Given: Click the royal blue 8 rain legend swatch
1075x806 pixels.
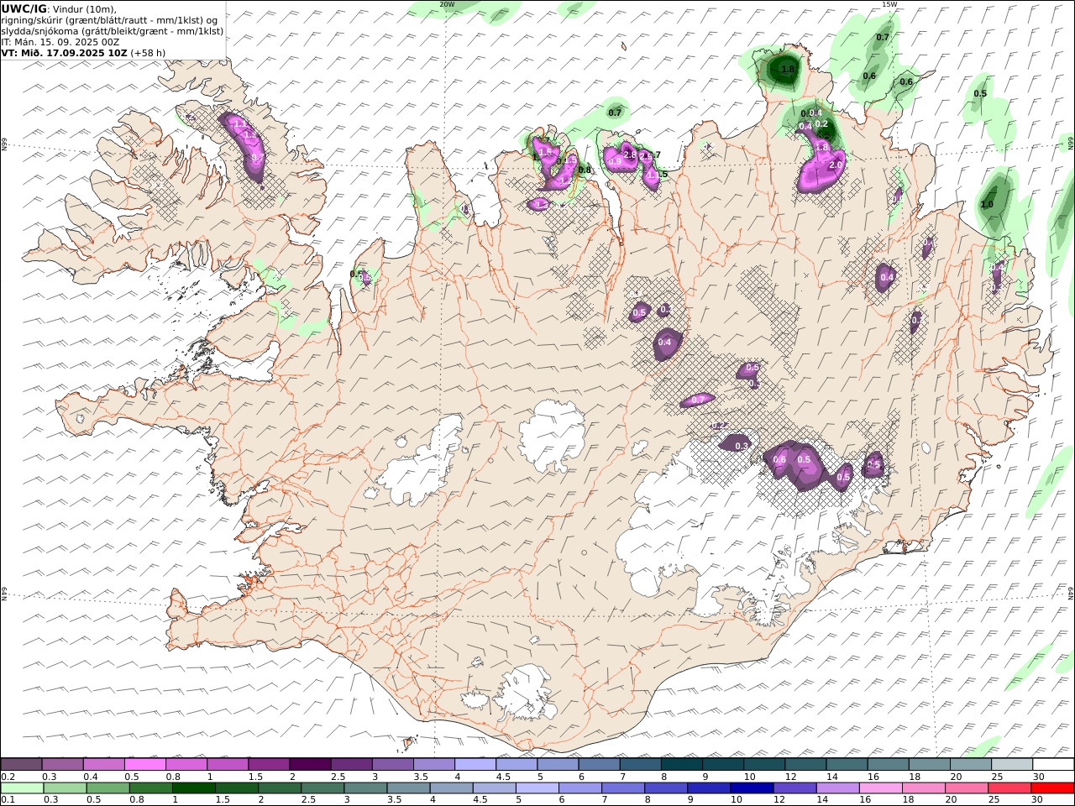Looking at the screenshot, I should click(x=666, y=788).
